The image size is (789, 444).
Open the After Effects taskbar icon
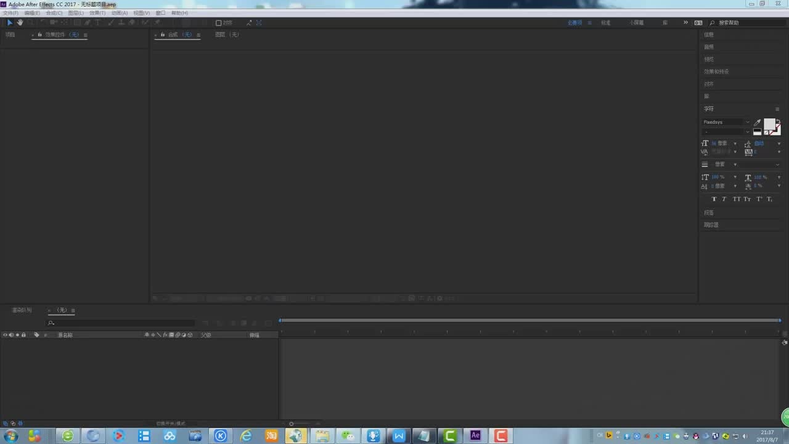click(475, 435)
